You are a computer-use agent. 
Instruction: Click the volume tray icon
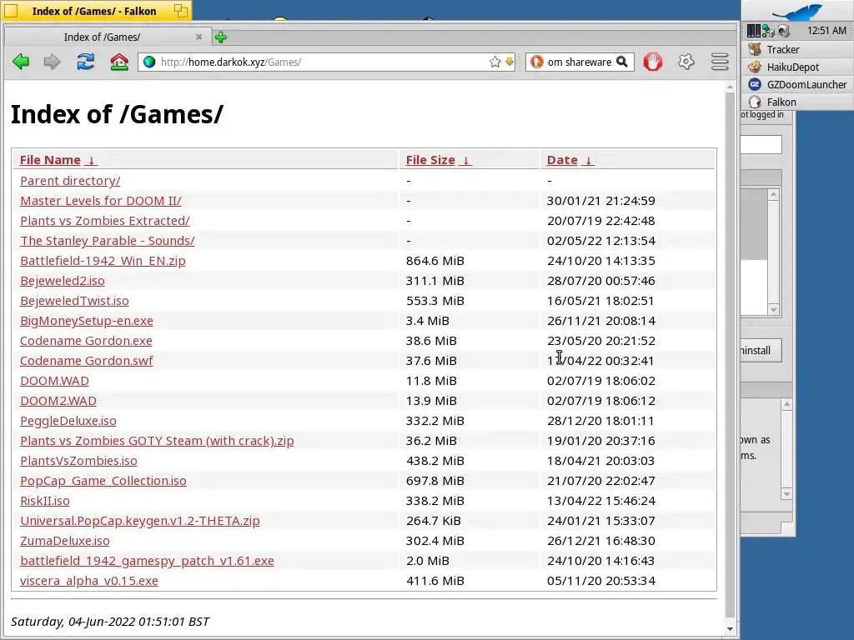point(783,31)
